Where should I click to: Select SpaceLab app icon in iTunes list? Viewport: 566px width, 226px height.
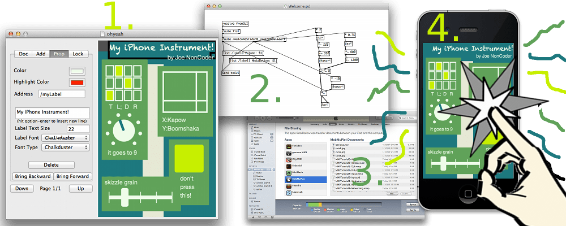tap(289, 193)
